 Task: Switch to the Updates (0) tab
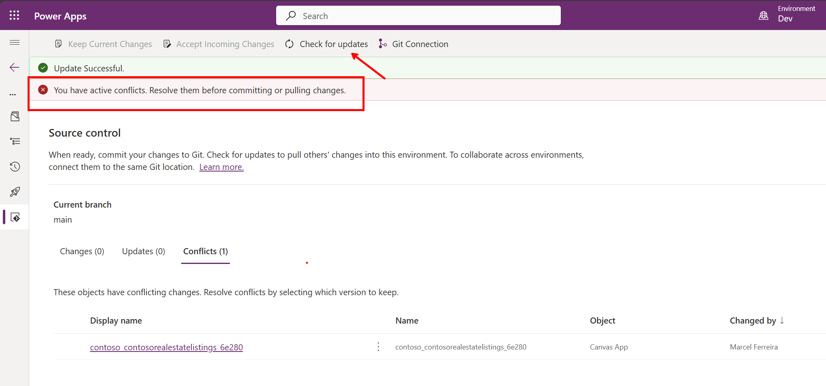pyautogui.click(x=144, y=251)
